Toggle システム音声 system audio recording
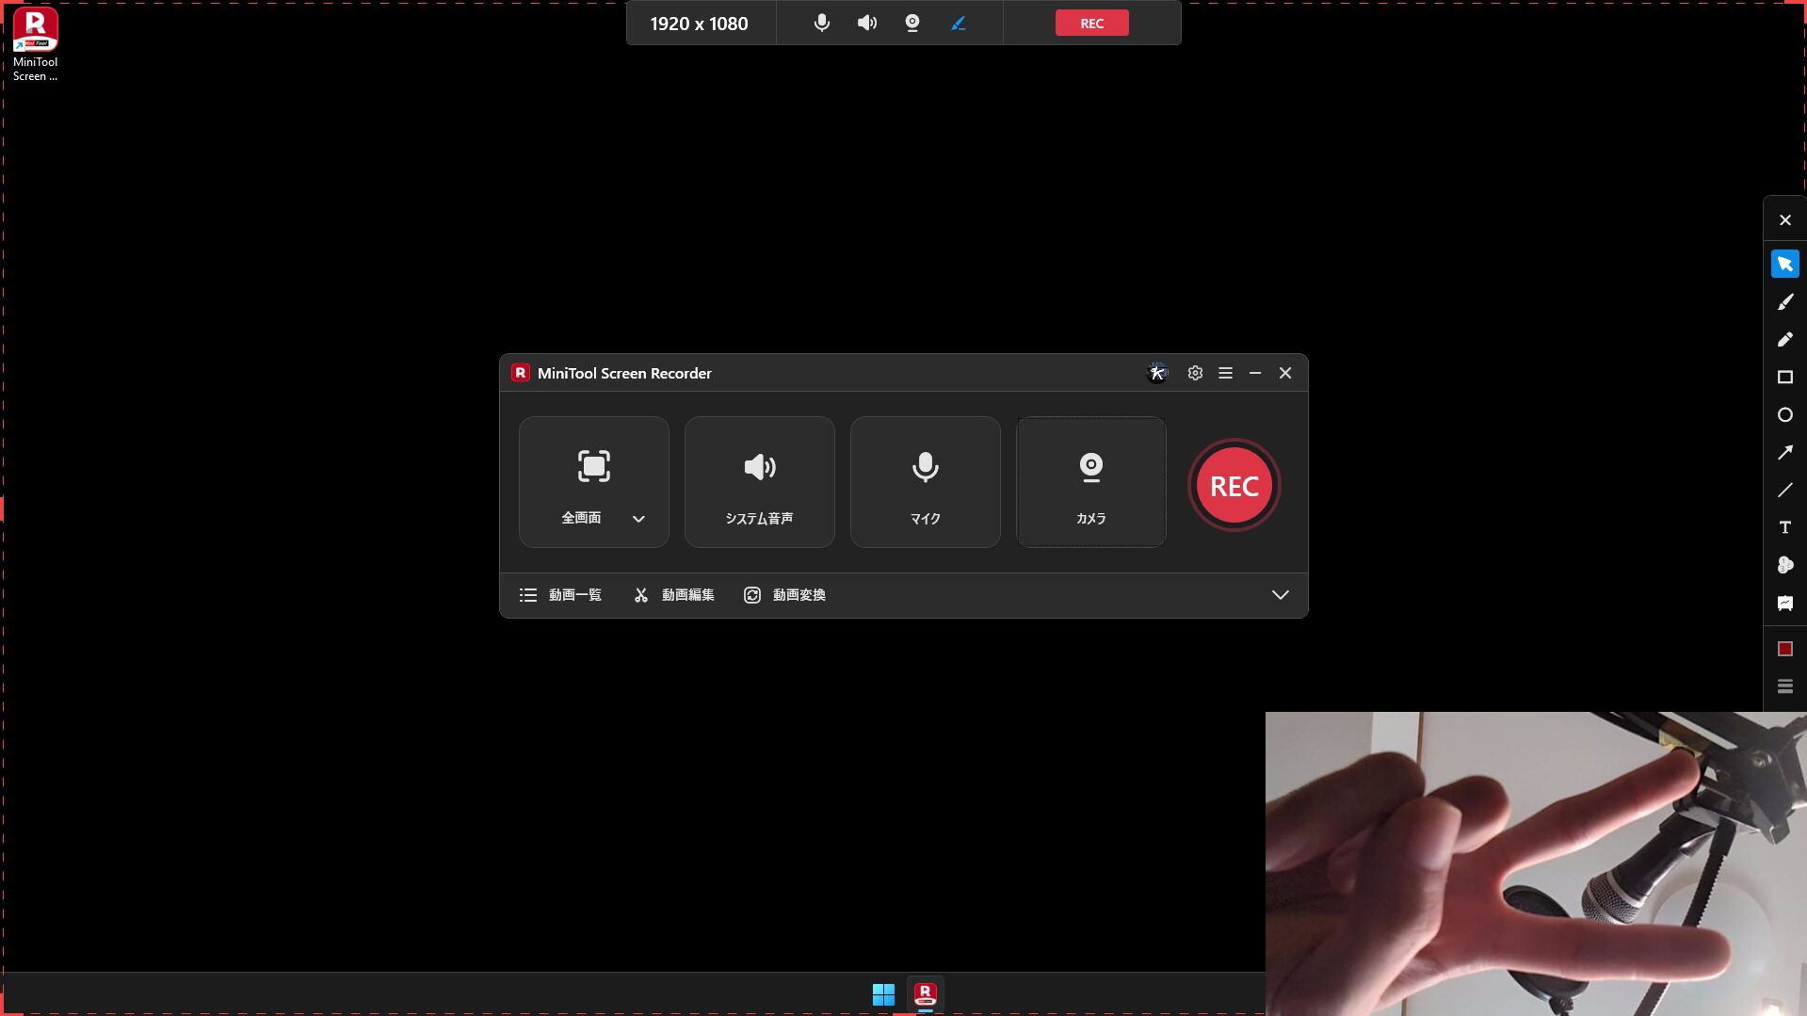 (759, 482)
